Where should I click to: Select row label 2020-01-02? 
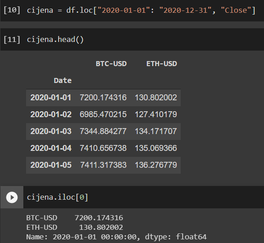[51, 114]
